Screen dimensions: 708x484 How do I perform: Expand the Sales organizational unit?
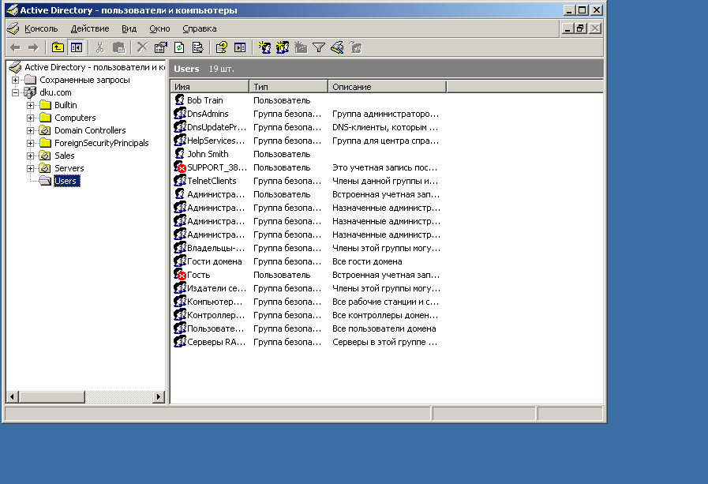click(x=30, y=156)
